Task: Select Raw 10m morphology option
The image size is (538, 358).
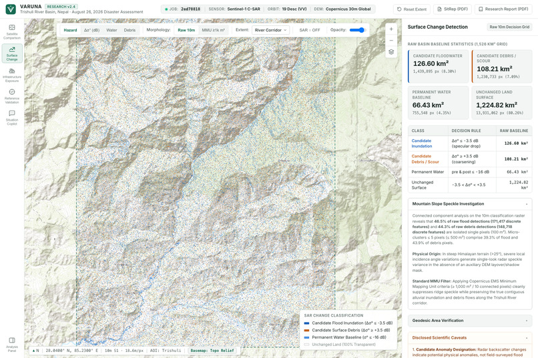Action: (x=186, y=30)
